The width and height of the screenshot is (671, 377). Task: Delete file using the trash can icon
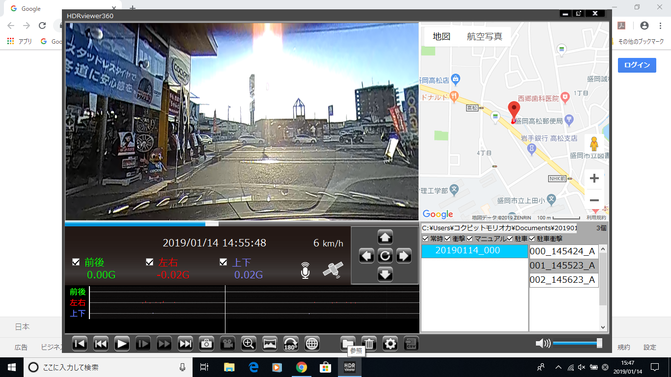[369, 344]
